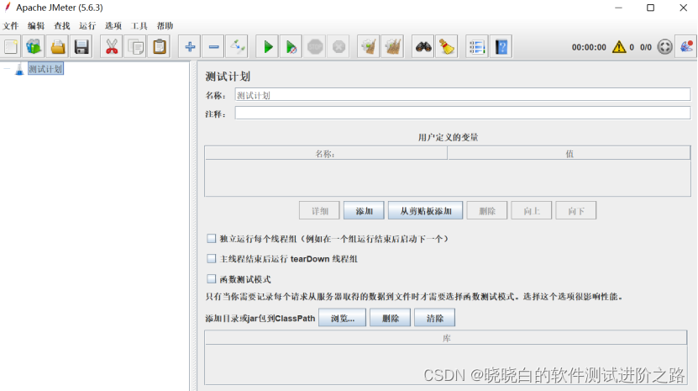This screenshot has width=698, height=391.
Task: Click 删除 button beside 浏览...
Action: 390,318
